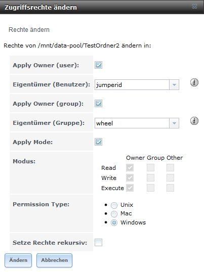Screen dimensions: 204x272
Task: Toggle Owner Read permission checkbox
Action: 130,167
